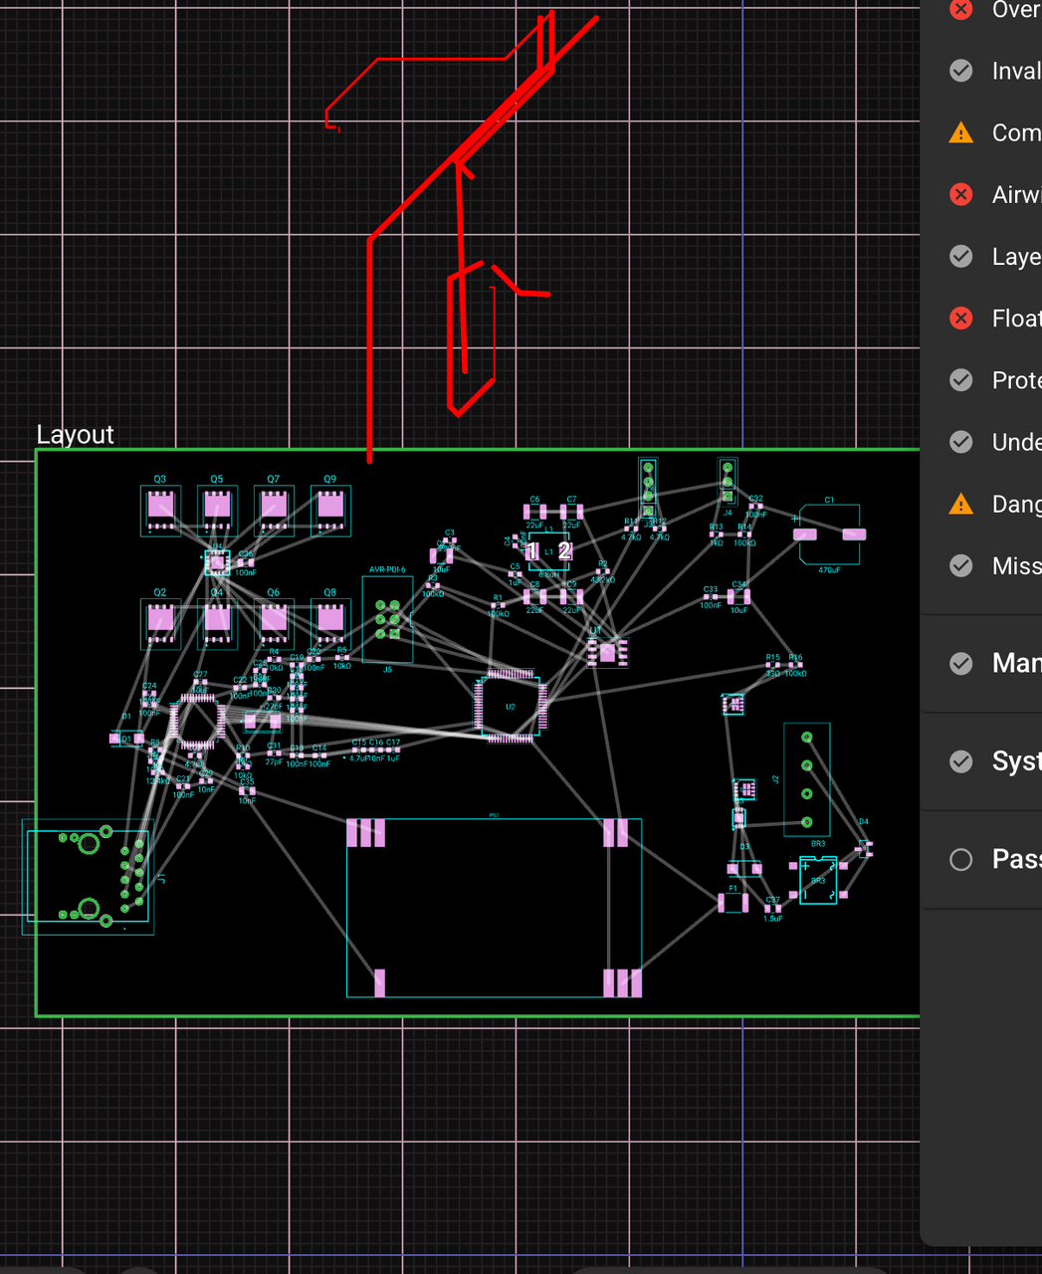Click the red error icon beside "Float"

(960, 318)
